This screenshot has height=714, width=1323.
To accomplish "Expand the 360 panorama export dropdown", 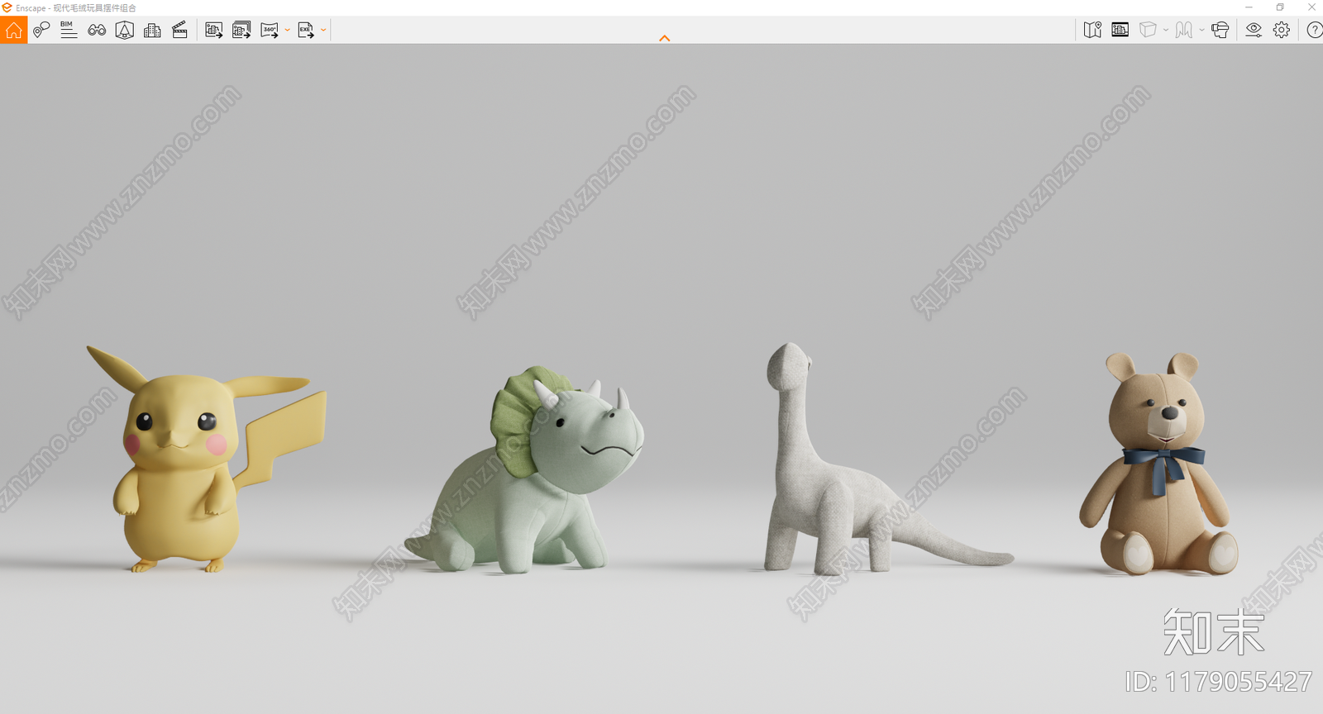I will pyautogui.click(x=287, y=31).
